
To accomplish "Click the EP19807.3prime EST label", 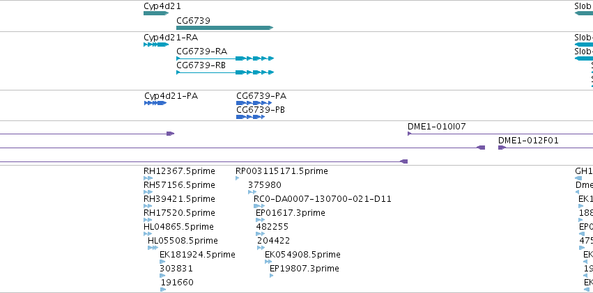I will [x=305, y=269].
